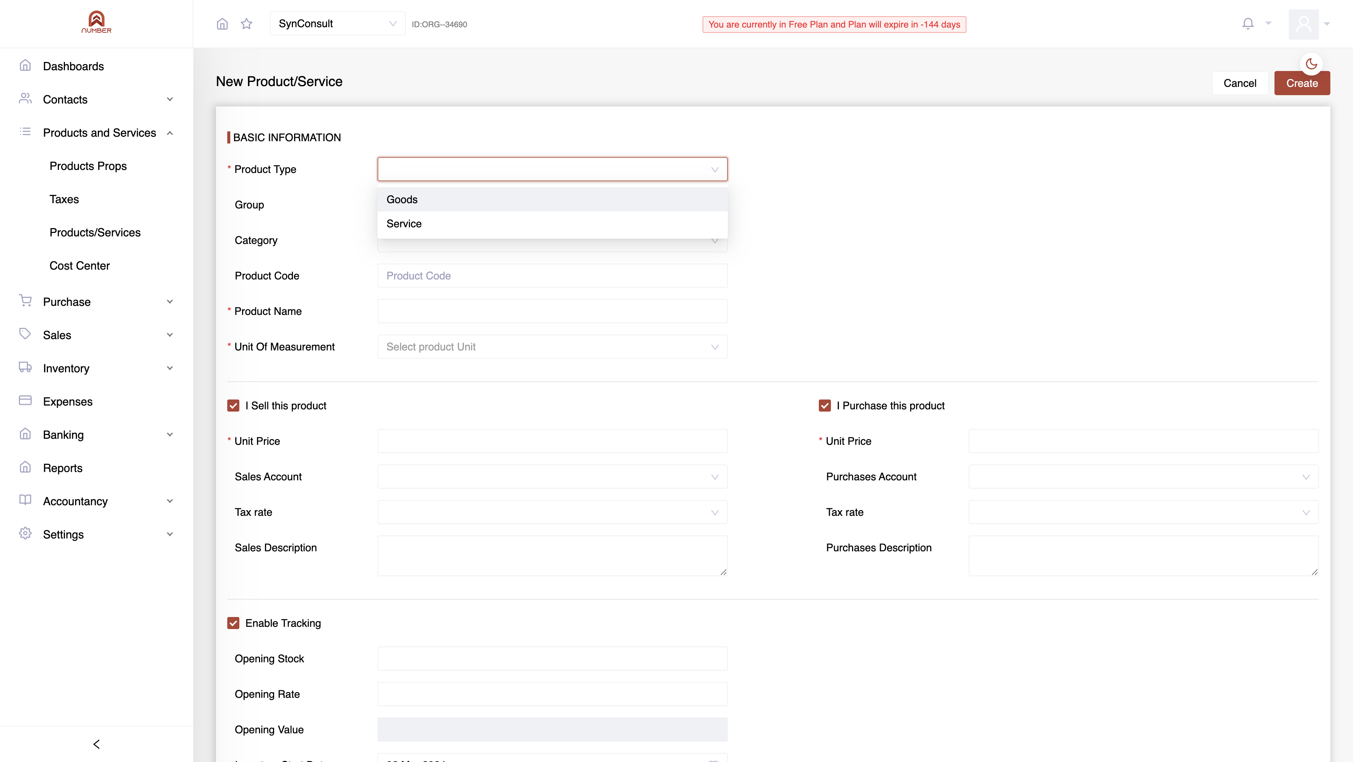Open Unit Of Measurement dropdown

tap(553, 347)
